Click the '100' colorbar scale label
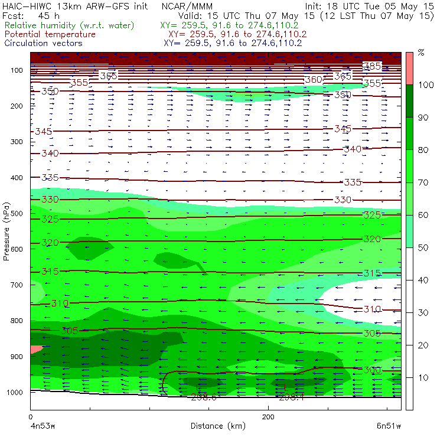 click(x=426, y=84)
